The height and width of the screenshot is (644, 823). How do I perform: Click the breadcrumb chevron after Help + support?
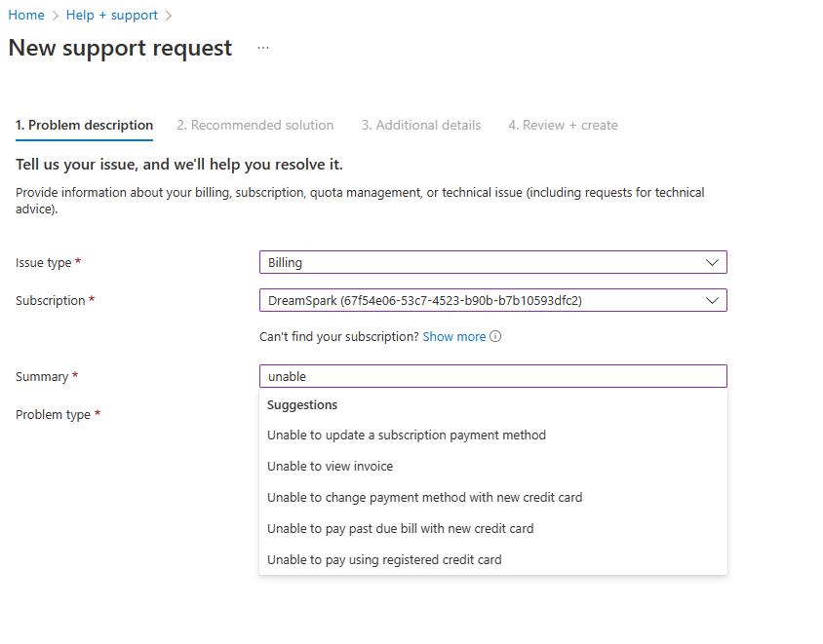(x=169, y=16)
